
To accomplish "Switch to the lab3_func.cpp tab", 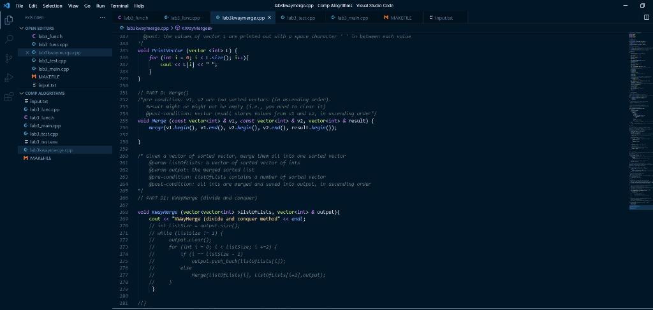I will (x=184, y=18).
